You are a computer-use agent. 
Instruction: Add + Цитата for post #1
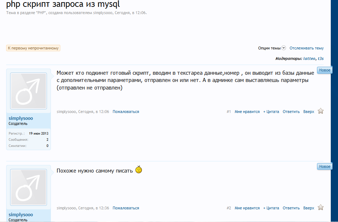pyautogui.click(x=271, y=112)
